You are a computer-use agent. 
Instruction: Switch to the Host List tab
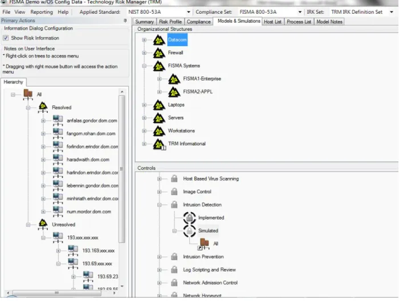coord(273,22)
